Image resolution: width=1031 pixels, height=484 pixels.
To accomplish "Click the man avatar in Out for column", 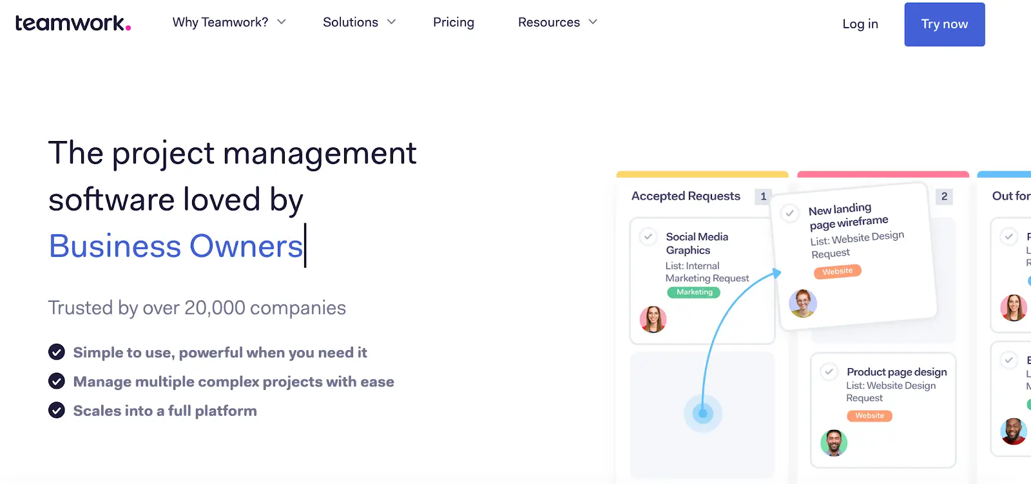I will (1014, 431).
